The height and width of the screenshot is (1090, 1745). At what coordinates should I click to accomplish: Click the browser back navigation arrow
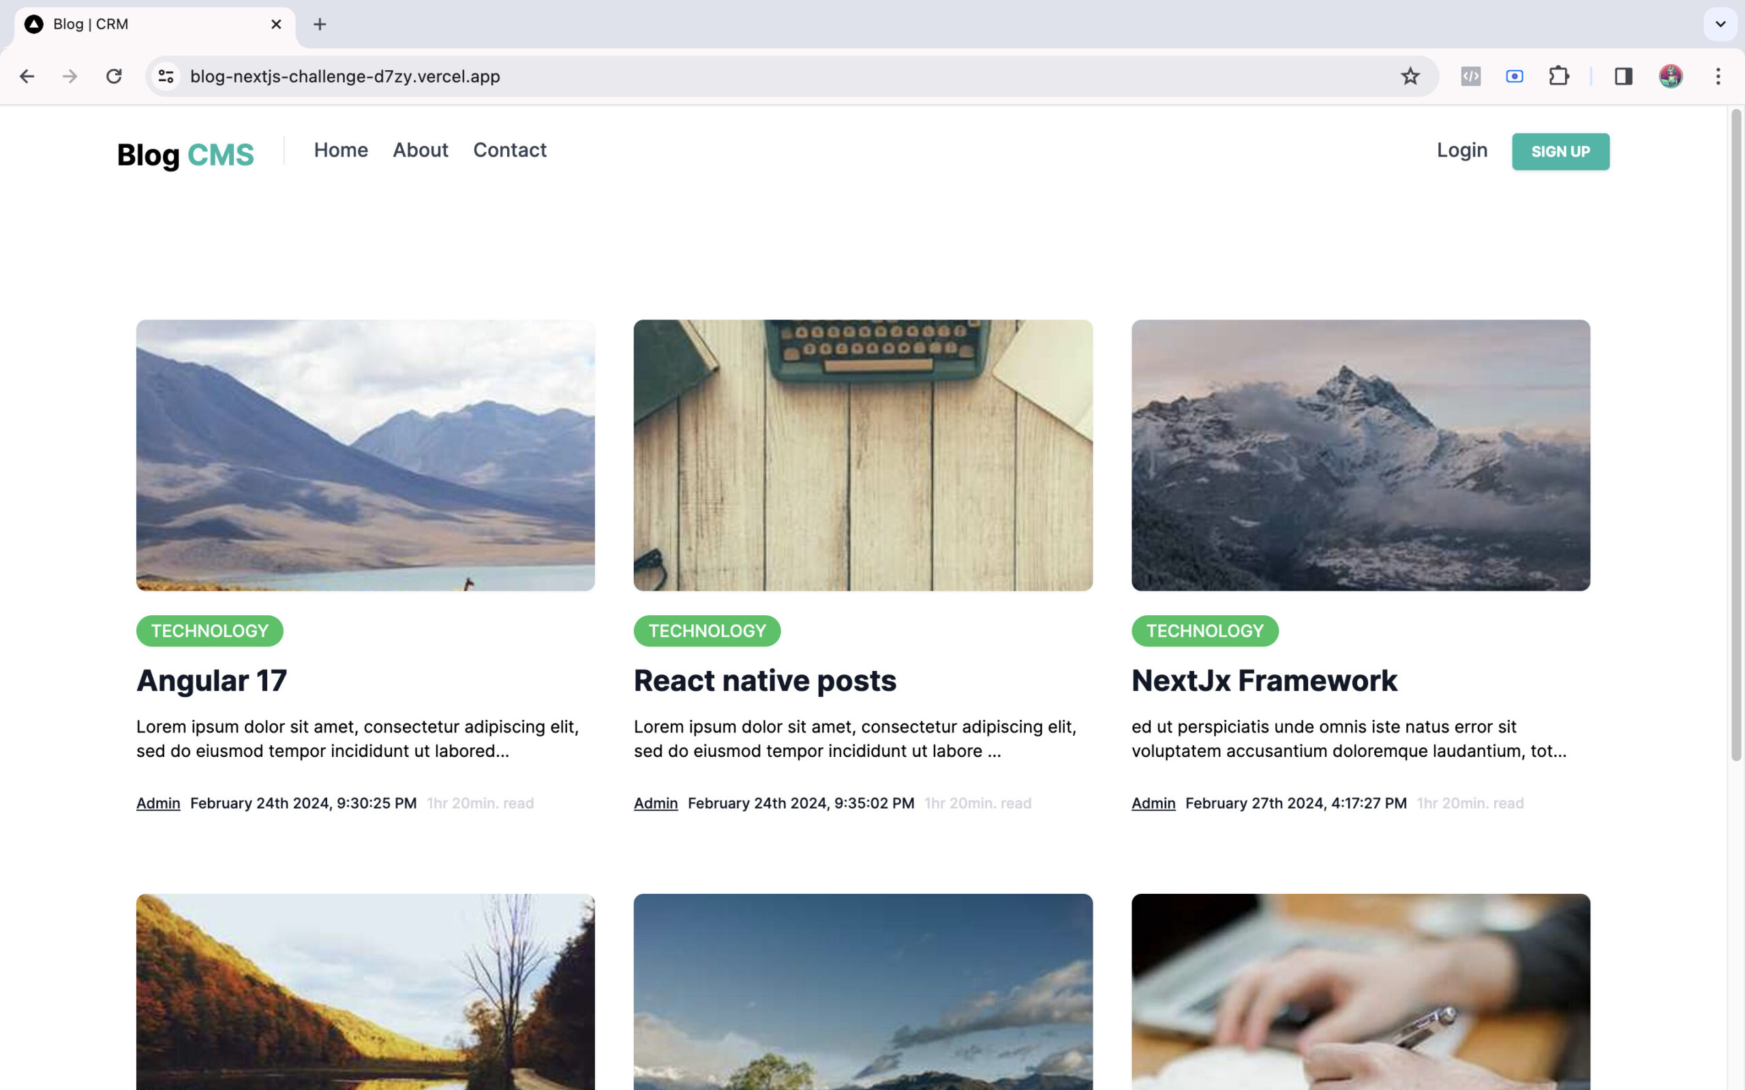[25, 76]
